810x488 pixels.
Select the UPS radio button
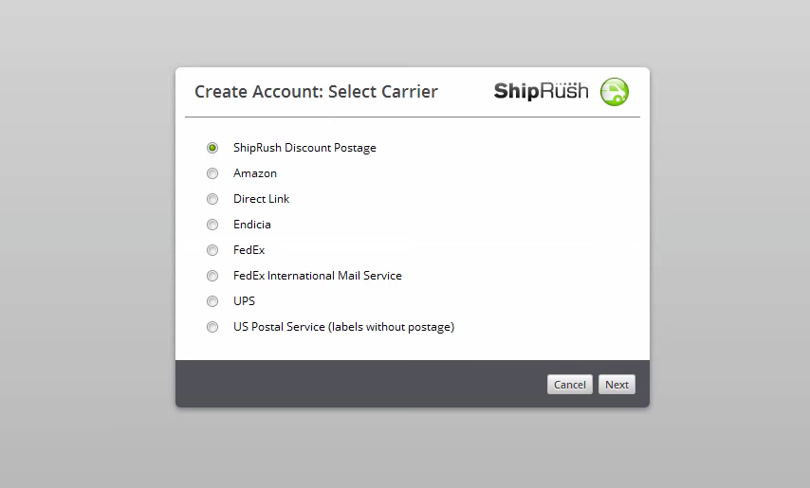212,301
